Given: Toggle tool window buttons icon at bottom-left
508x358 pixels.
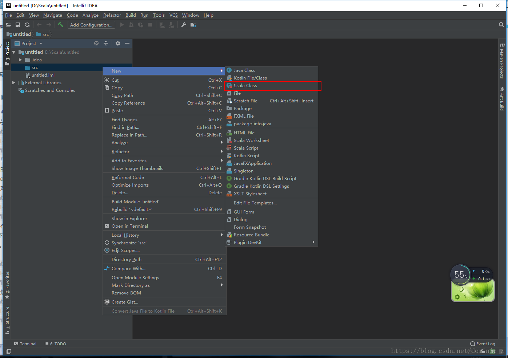Looking at the screenshot, I should (x=9, y=351).
